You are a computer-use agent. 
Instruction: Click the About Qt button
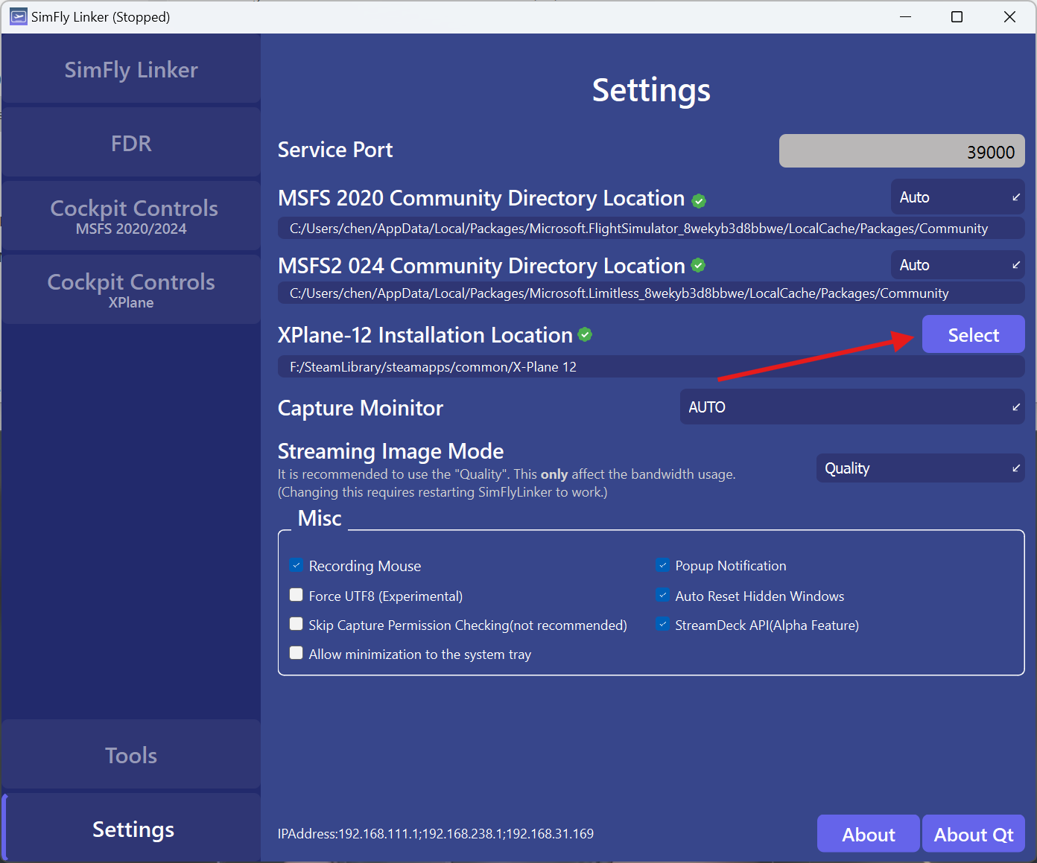point(974,834)
